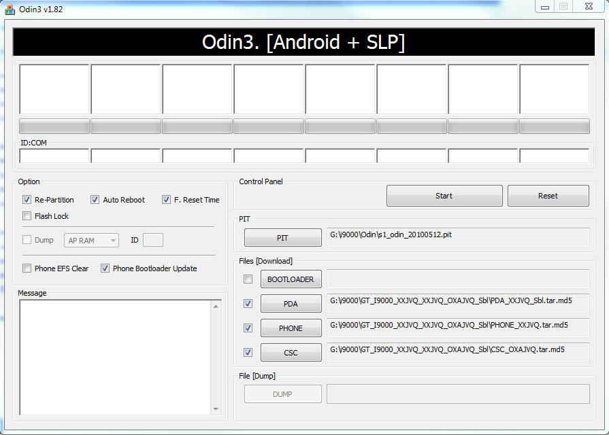This screenshot has width=609, height=435.
Task: Enable Phone EFS Clear checkbox
Action: pyautogui.click(x=27, y=268)
